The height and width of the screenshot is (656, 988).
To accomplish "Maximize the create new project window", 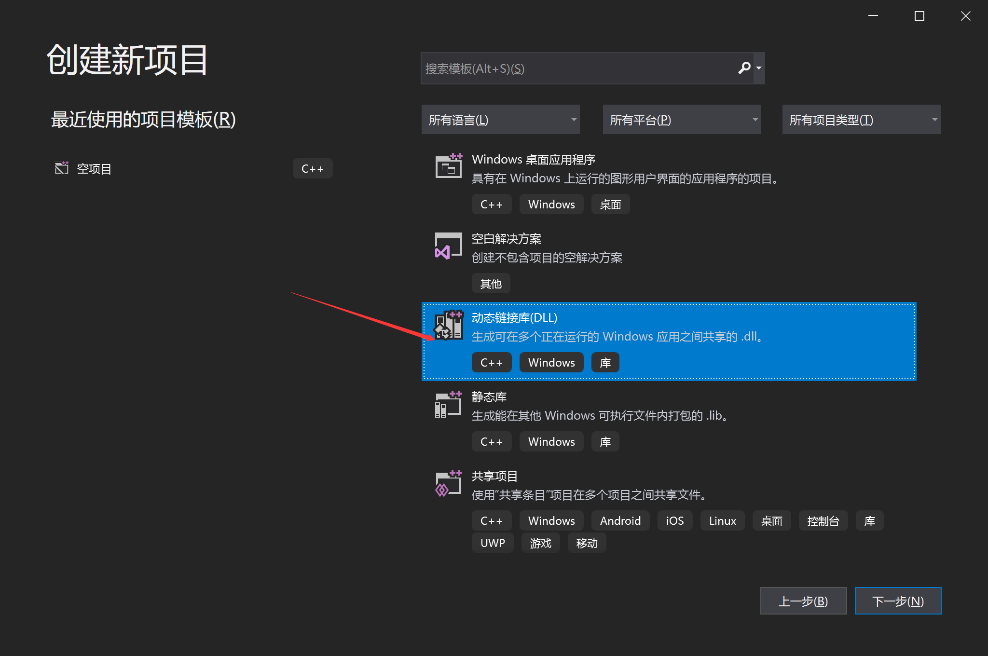I will click(x=919, y=16).
